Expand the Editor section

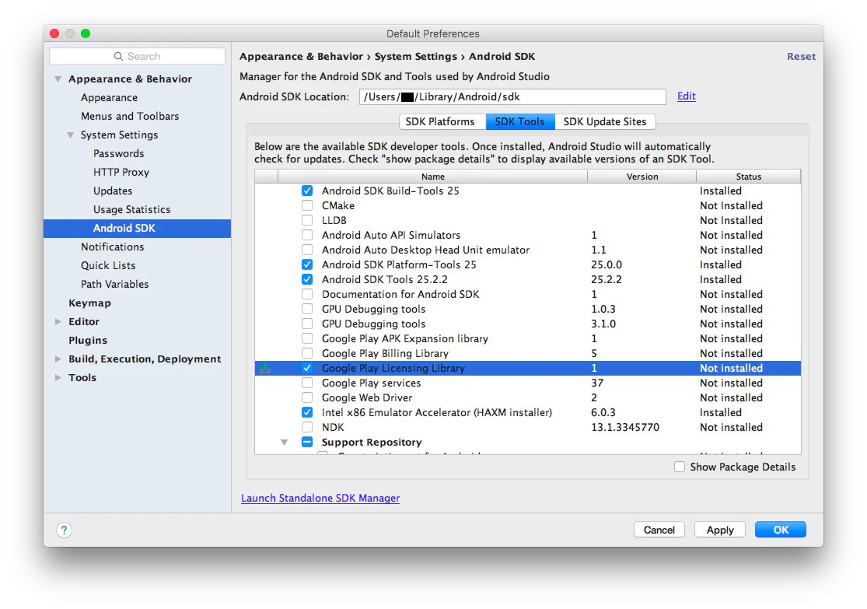point(58,321)
